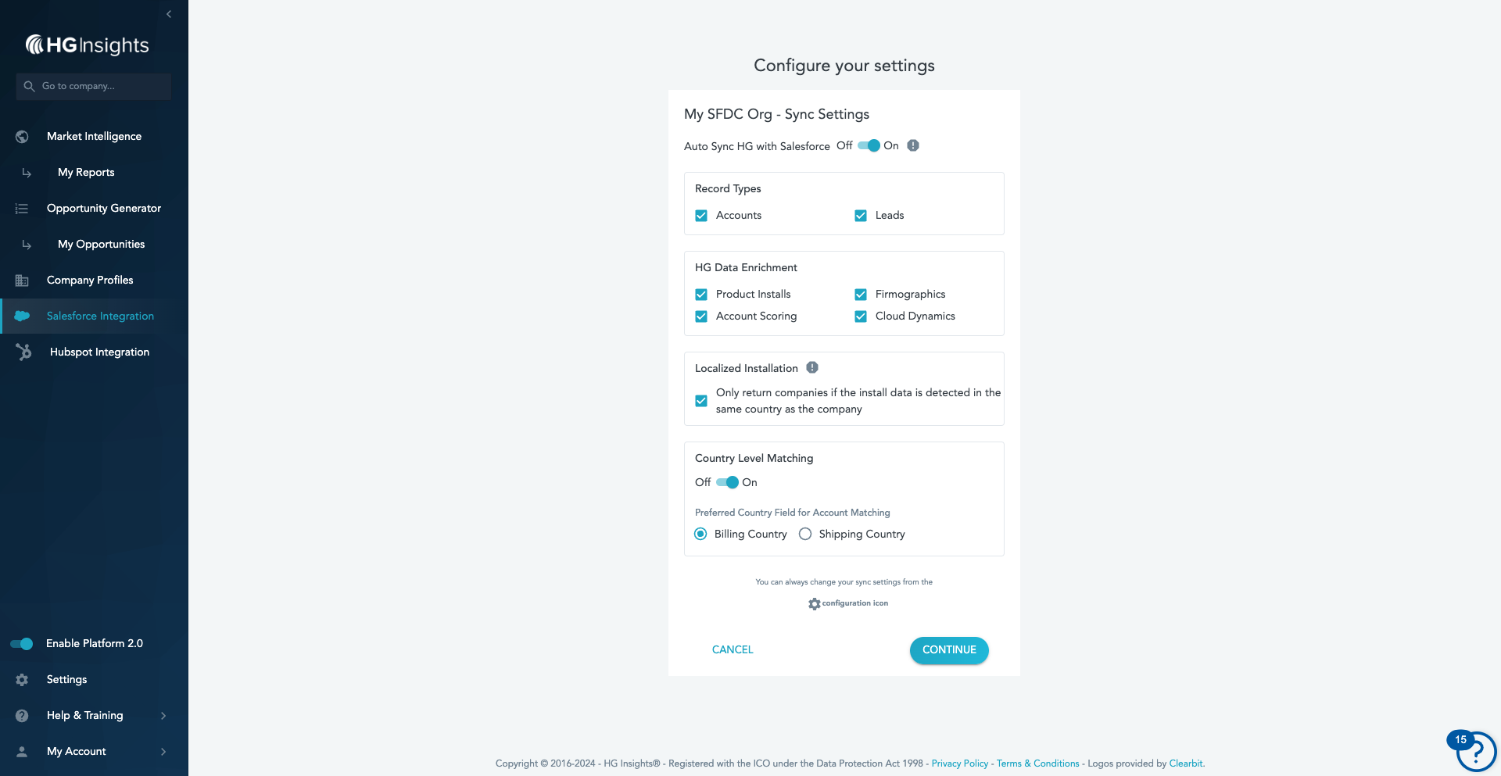The width and height of the screenshot is (1501, 776).
Task: Click the Company Profiles building icon
Action: tap(22, 281)
